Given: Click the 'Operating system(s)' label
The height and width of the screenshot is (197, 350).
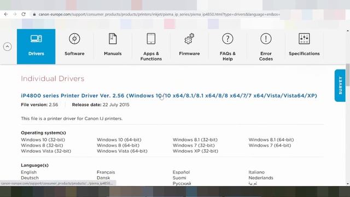Looking at the screenshot, I should (x=43, y=132).
